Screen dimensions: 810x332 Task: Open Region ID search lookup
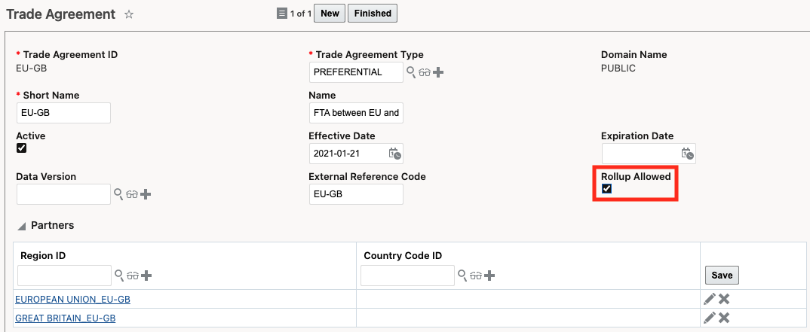coord(118,276)
